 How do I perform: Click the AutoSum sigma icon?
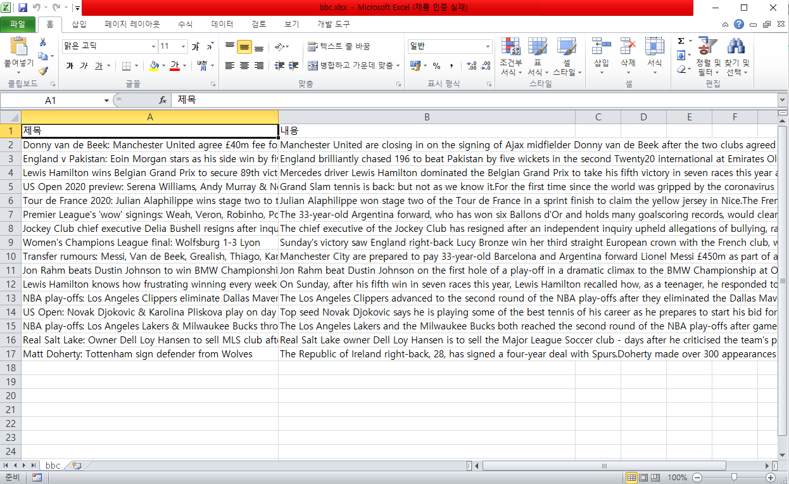click(681, 41)
